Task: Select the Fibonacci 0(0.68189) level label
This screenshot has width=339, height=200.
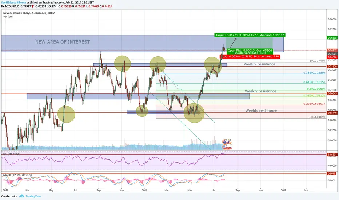Action: click(317, 117)
